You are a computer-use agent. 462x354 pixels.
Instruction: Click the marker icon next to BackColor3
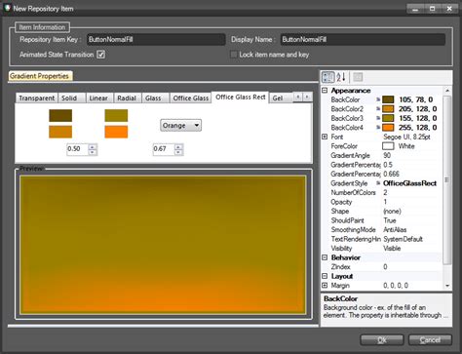click(x=378, y=118)
